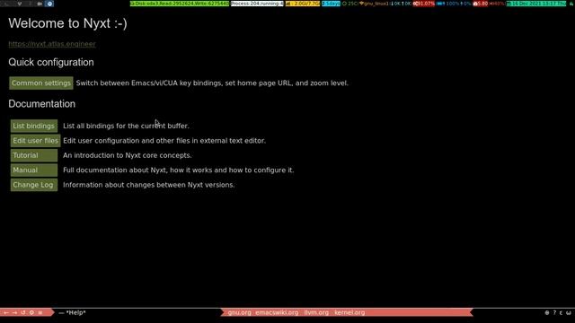Open Common settings
The height and width of the screenshot is (323, 575).
click(x=41, y=83)
